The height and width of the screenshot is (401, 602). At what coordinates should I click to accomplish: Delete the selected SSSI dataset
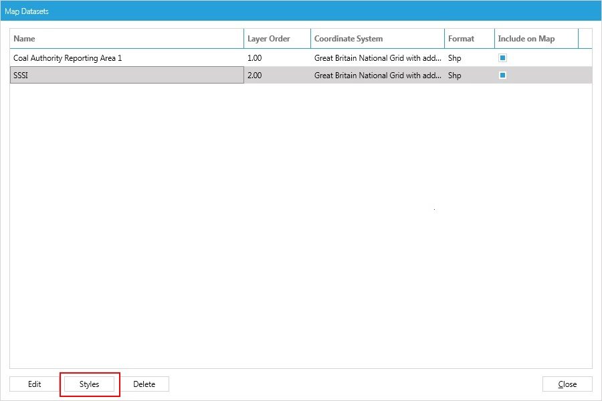point(145,384)
